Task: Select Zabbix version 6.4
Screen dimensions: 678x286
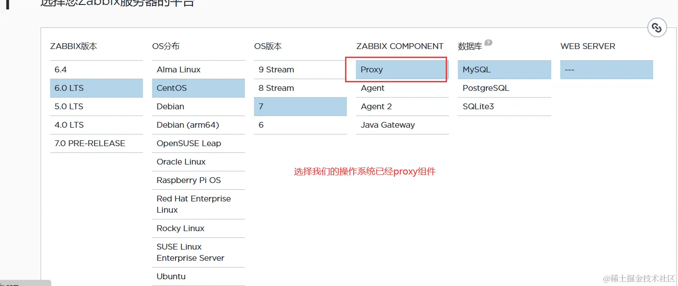Action: tap(97, 70)
